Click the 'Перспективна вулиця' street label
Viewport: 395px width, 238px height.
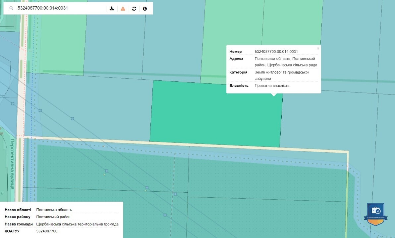(12, 164)
